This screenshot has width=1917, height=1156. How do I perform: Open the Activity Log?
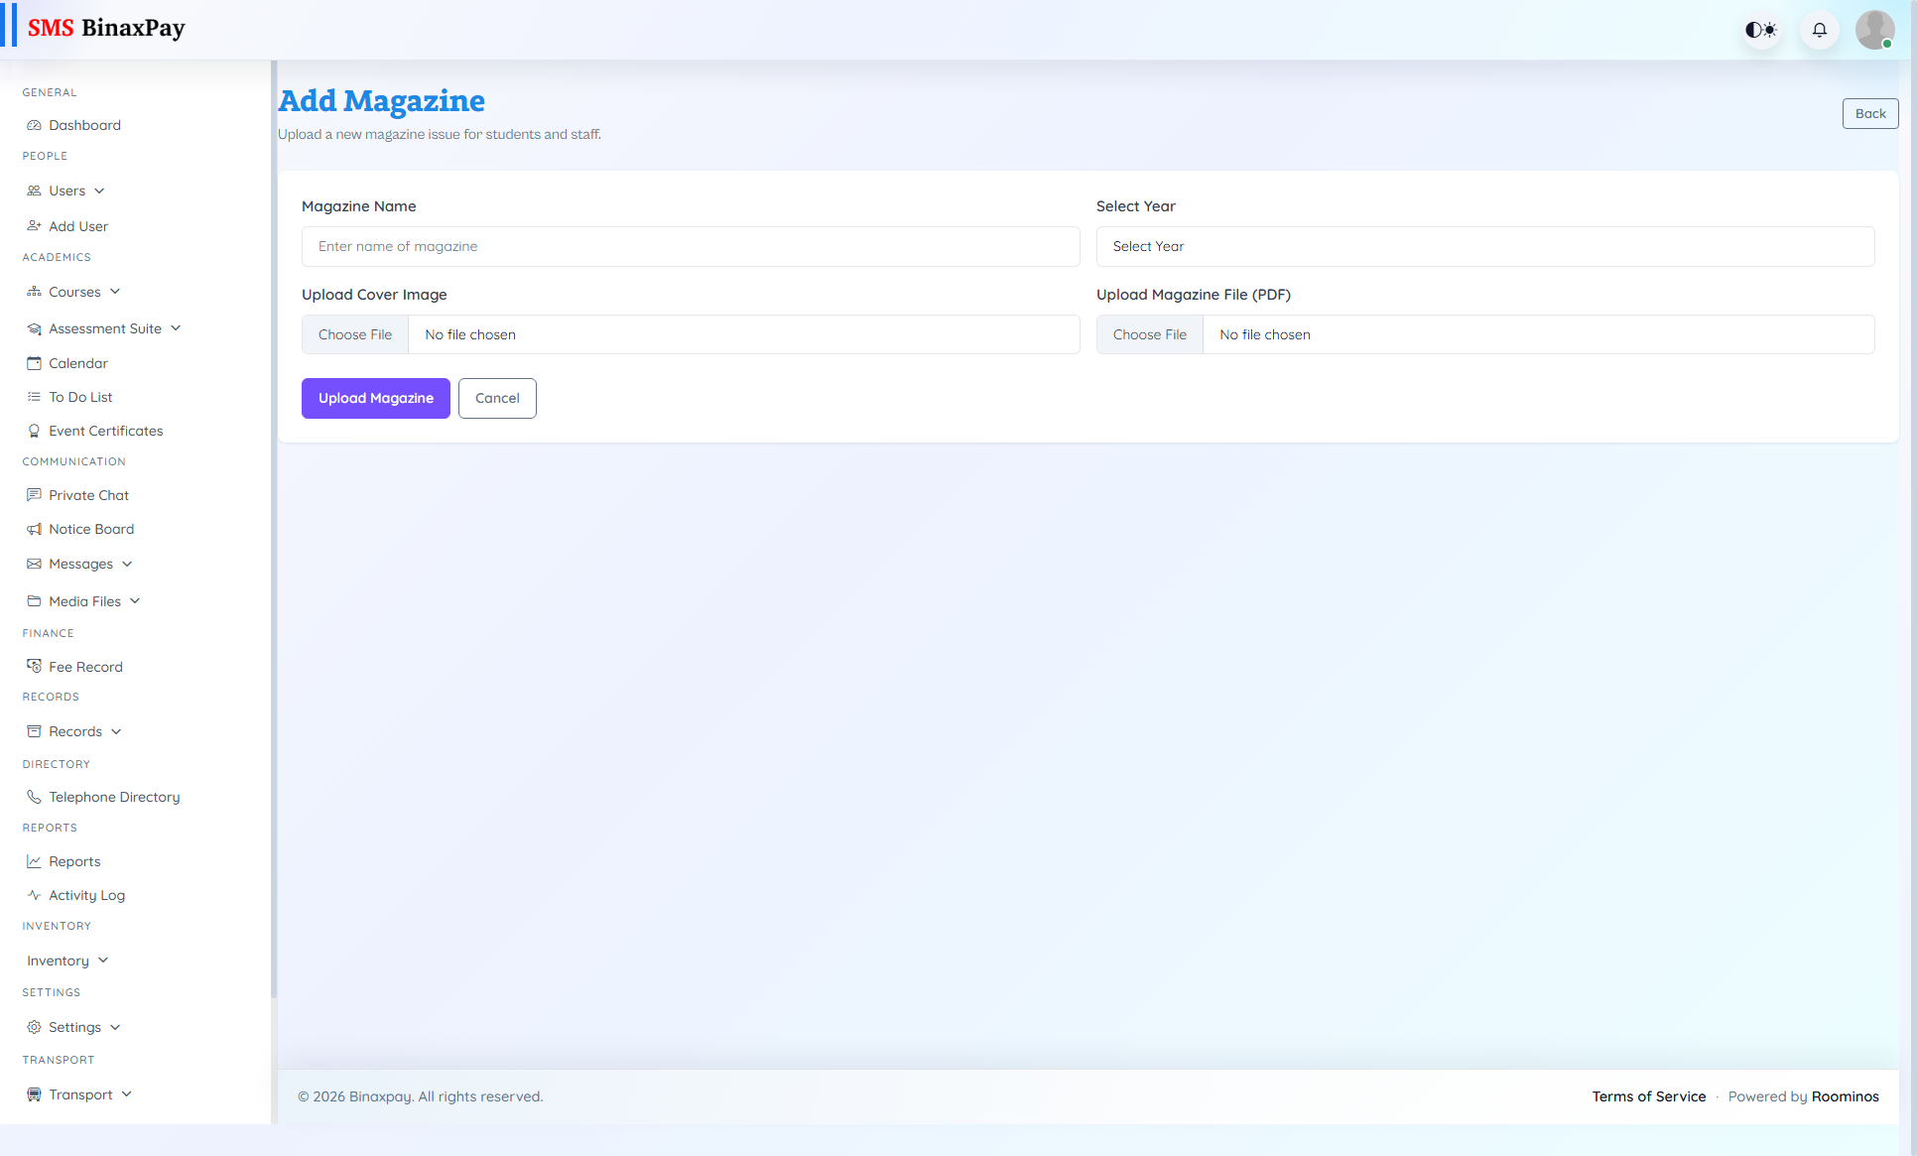point(85,895)
